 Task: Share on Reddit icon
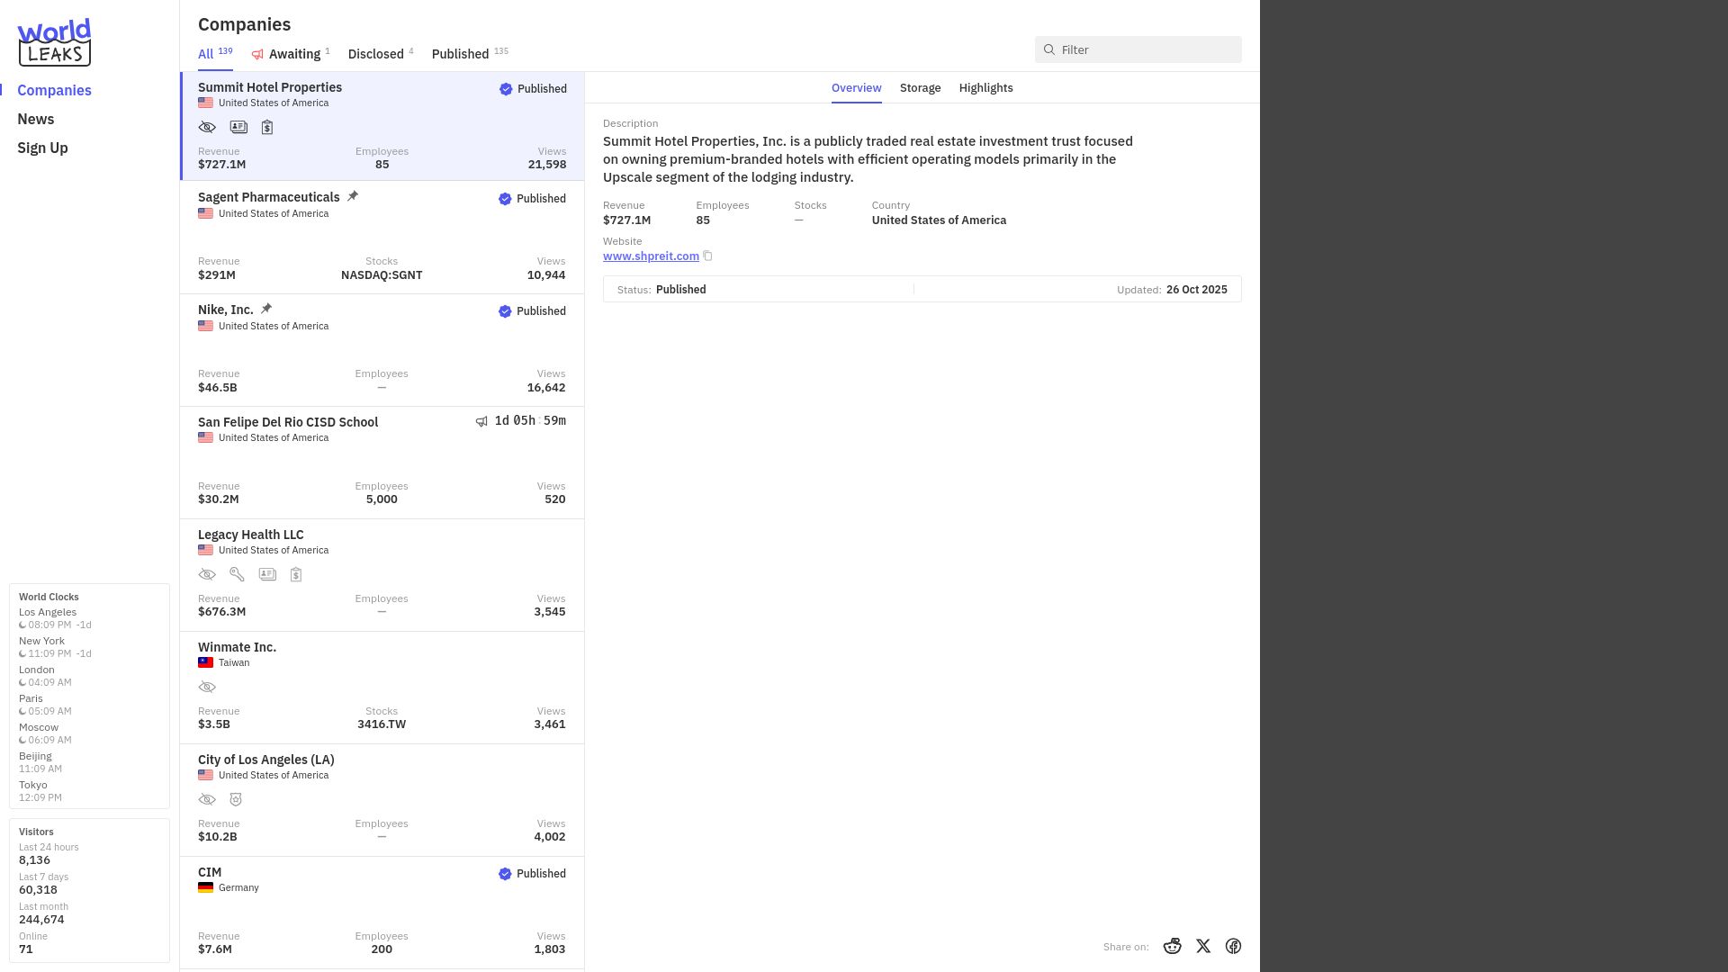pos(1172,946)
